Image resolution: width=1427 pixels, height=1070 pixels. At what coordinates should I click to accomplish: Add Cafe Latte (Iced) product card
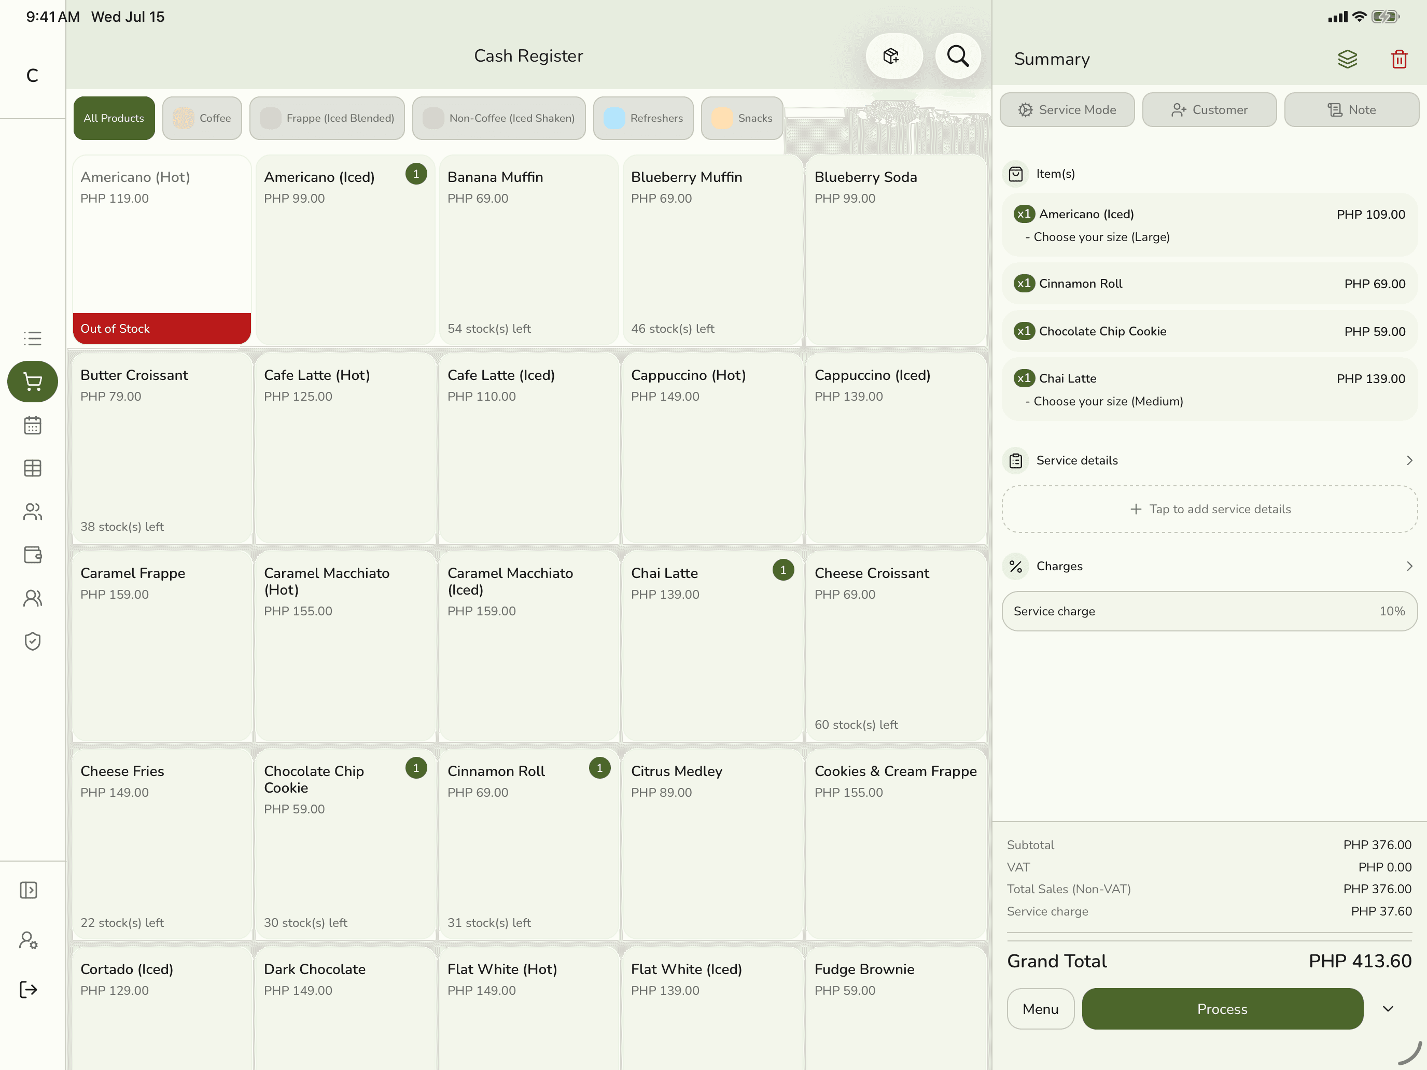[x=529, y=447]
